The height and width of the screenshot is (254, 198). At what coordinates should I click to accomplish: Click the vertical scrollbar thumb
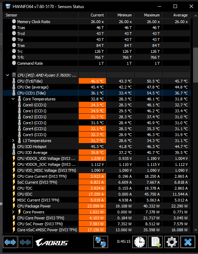(x=196, y=65)
